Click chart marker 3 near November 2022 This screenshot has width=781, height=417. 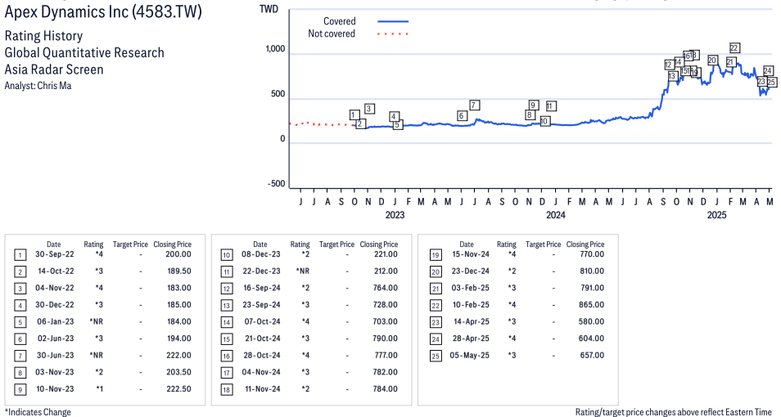[x=369, y=109]
